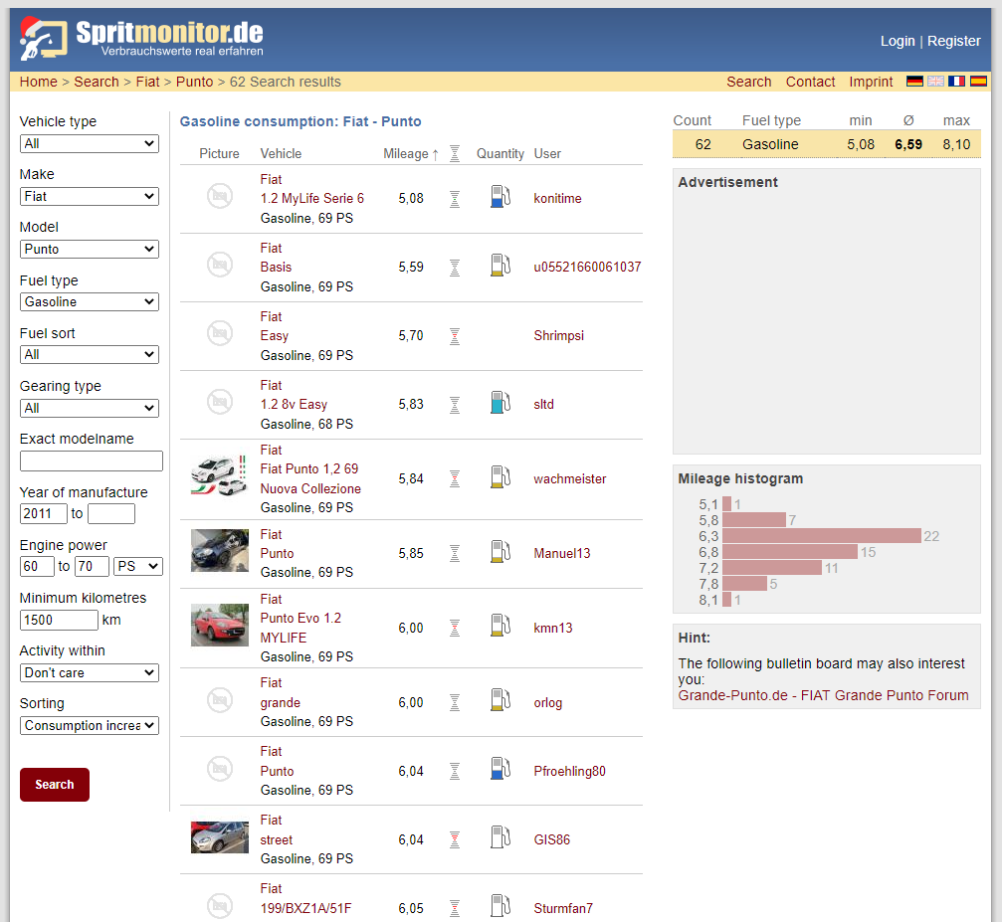Image resolution: width=1002 pixels, height=922 pixels.
Task: Click fuel pump icon in wachmeister row
Action: click(501, 477)
